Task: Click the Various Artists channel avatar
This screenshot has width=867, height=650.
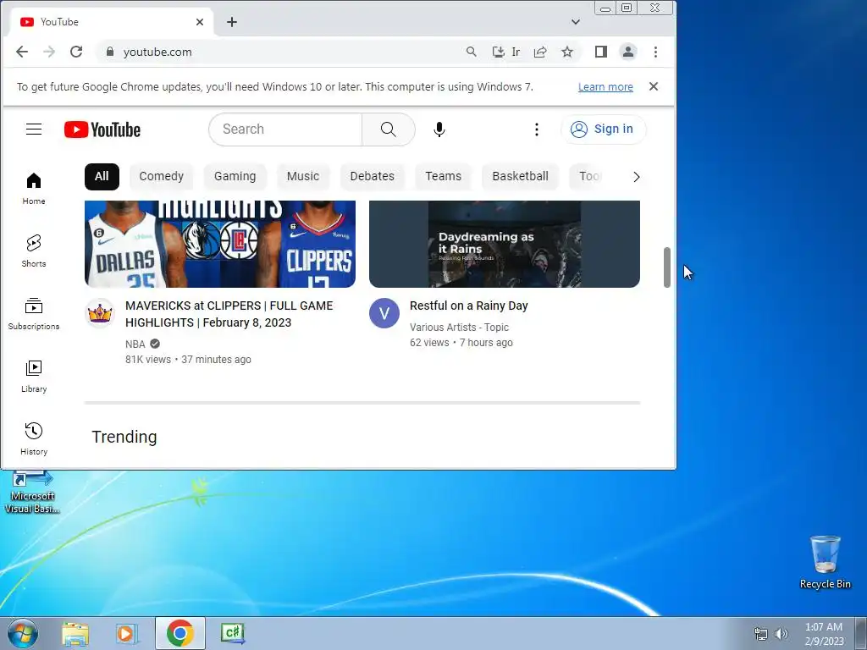Action: (x=384, y=313)
